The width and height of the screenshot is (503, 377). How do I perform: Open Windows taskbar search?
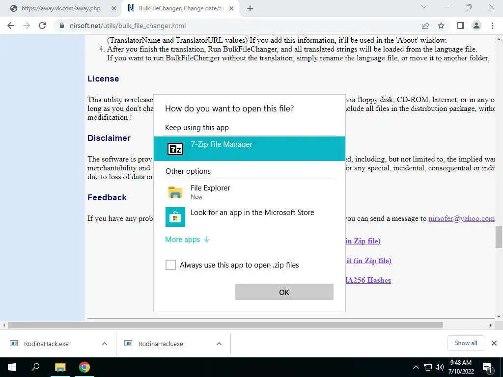35,367
